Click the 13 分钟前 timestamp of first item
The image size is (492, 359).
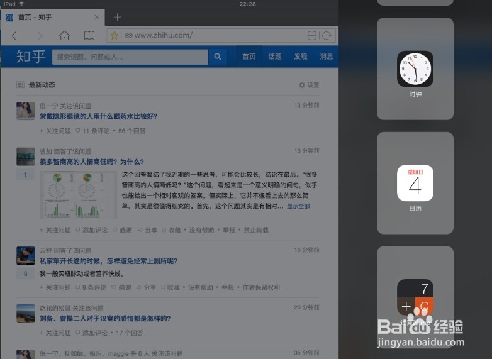(x=306, y=106)
